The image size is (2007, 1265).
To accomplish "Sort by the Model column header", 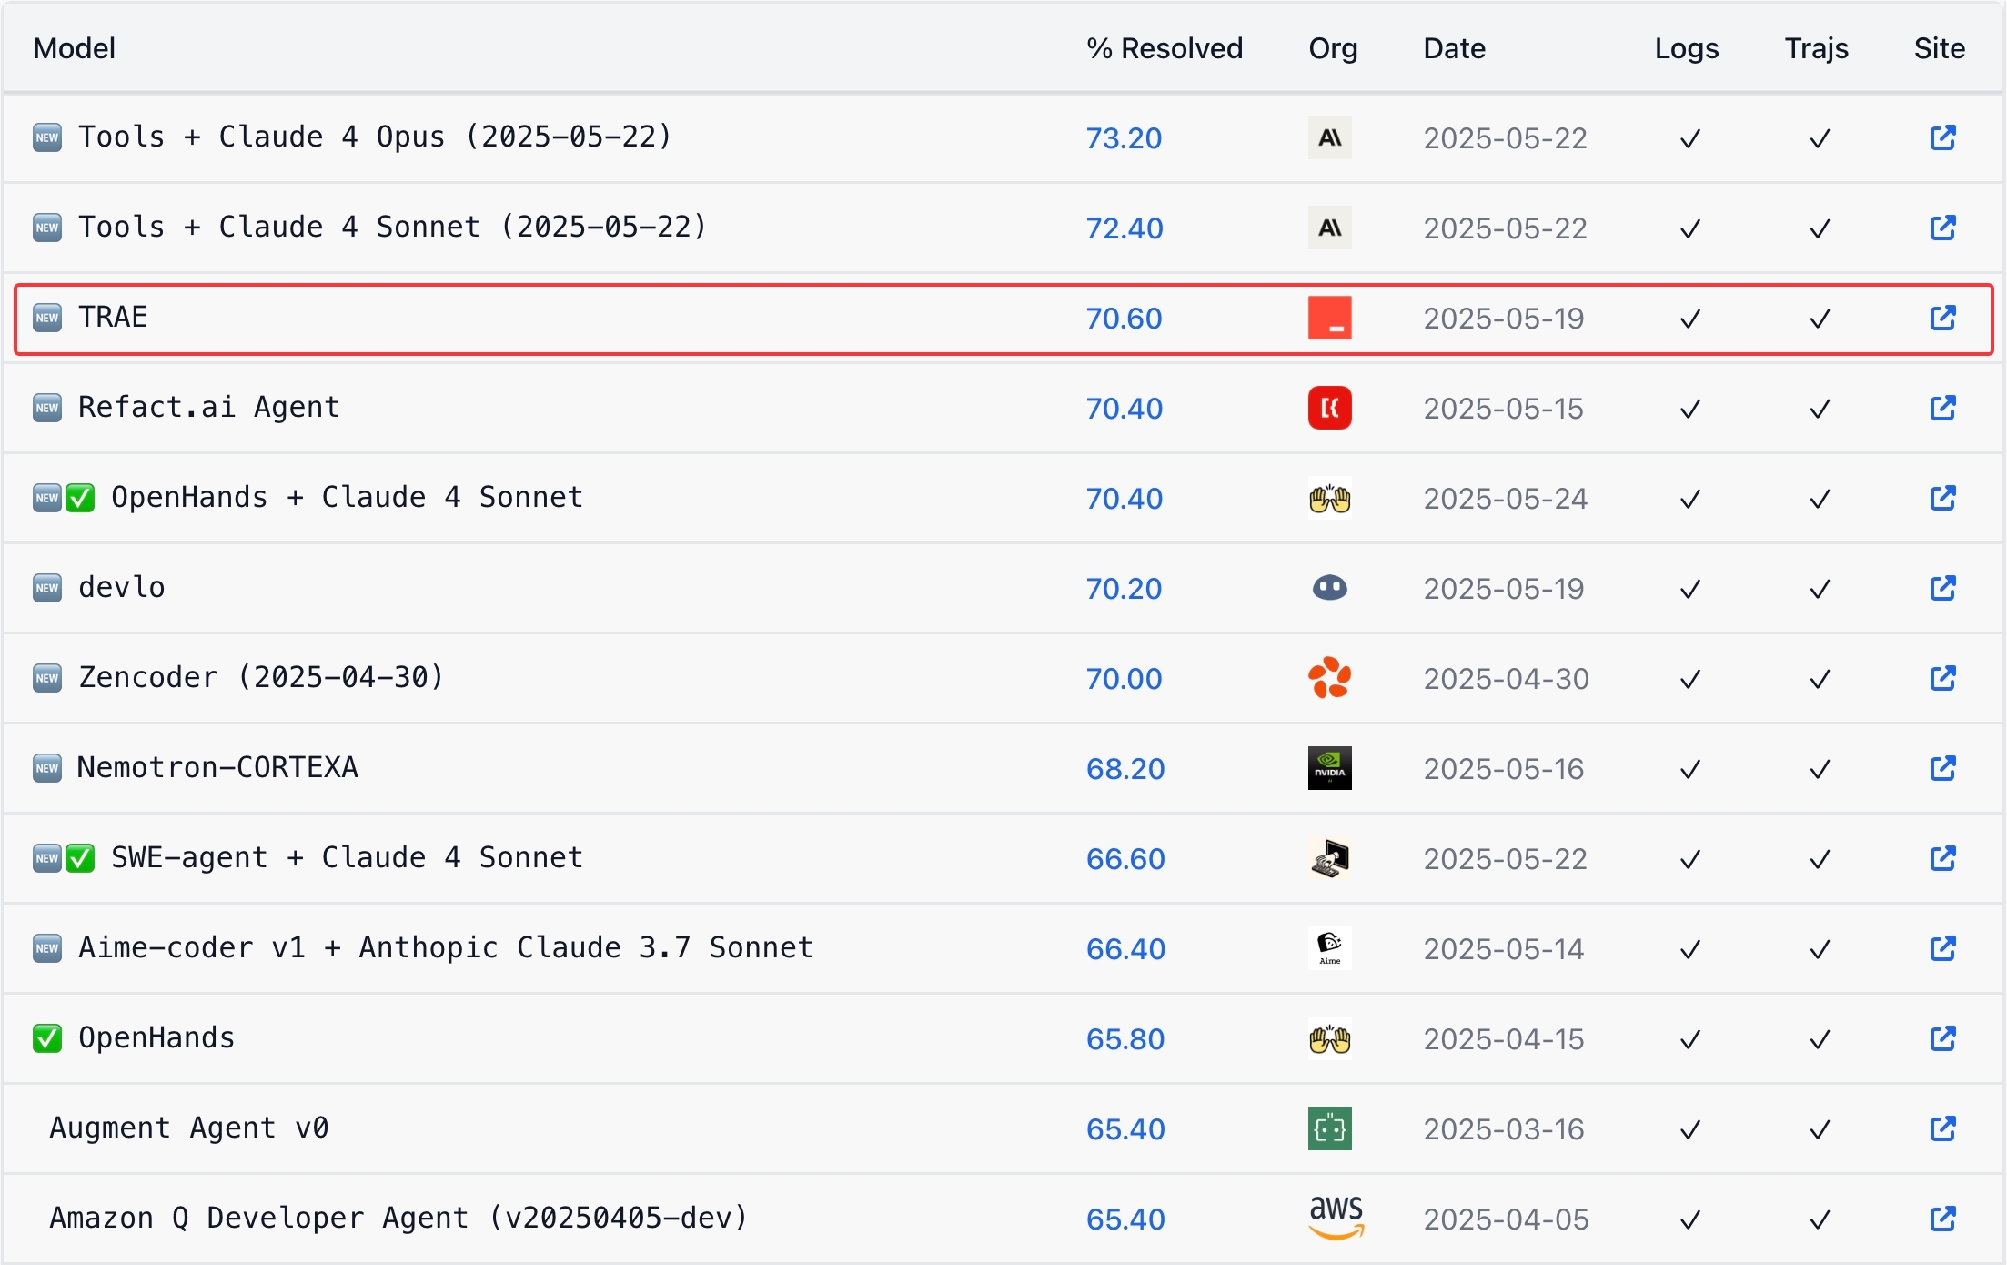I will click(74, 48).
